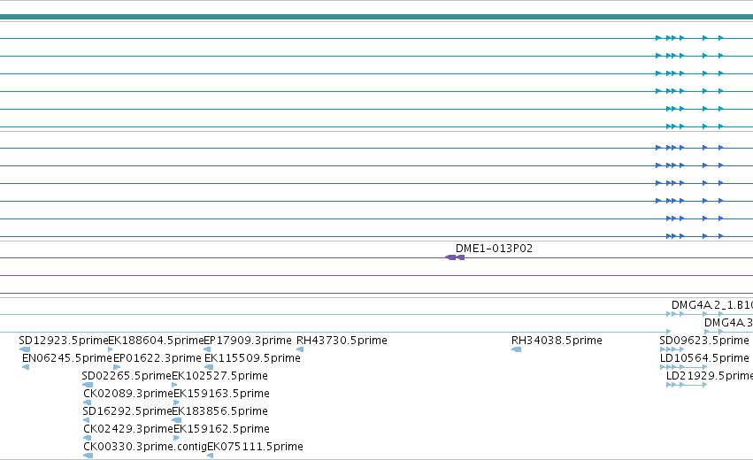The height and width of the screenshot is (460, 753).
Task: Select the arrow glyph under SD12923.5prime
Action: tap(25, 349)
